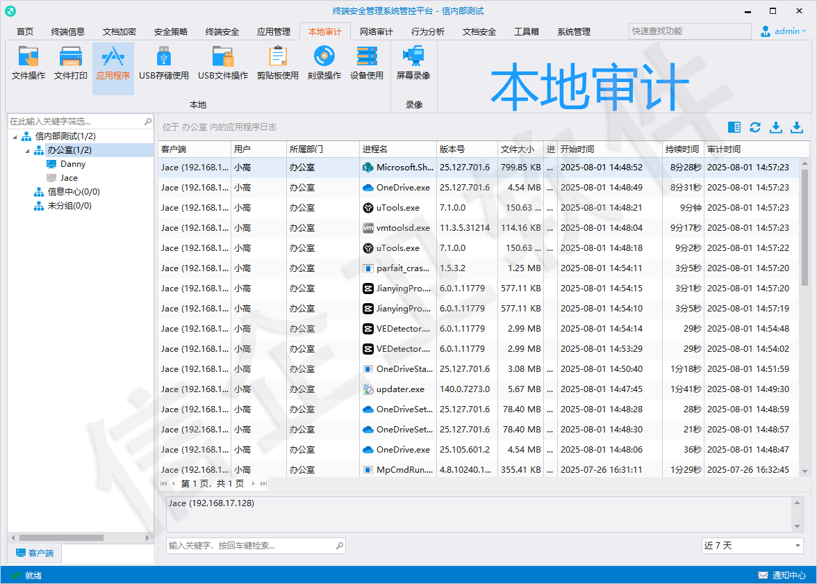Click the admin user avatar icon
817x584 pixels.
point(766,31)
